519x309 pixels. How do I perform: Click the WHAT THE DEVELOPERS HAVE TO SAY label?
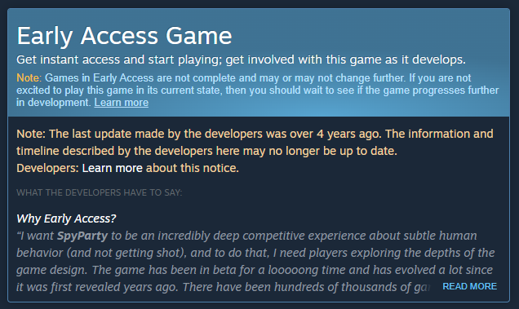(100, 192)
